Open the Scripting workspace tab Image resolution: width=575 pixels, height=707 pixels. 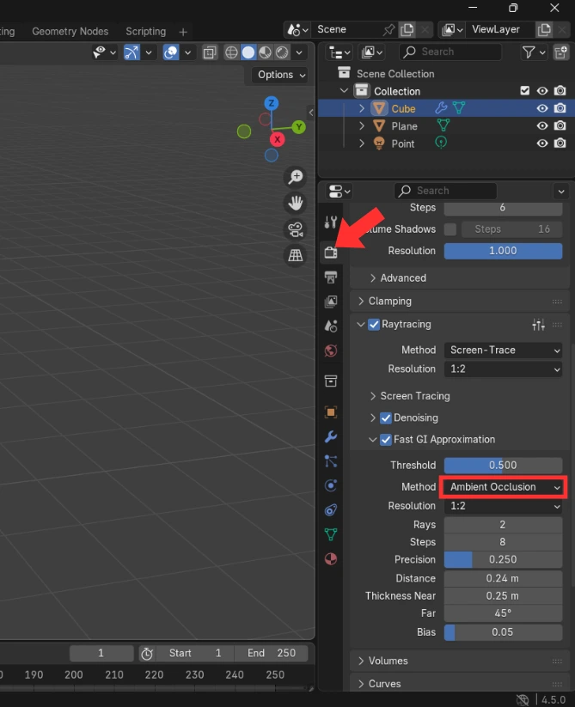tap(145, 31)
